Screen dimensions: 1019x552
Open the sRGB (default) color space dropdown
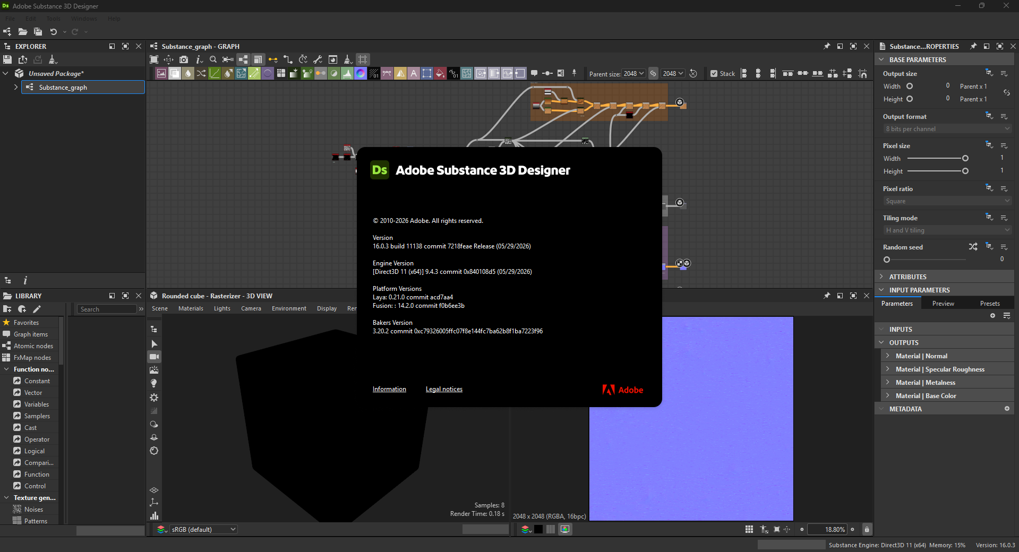[x=203, y=529]
